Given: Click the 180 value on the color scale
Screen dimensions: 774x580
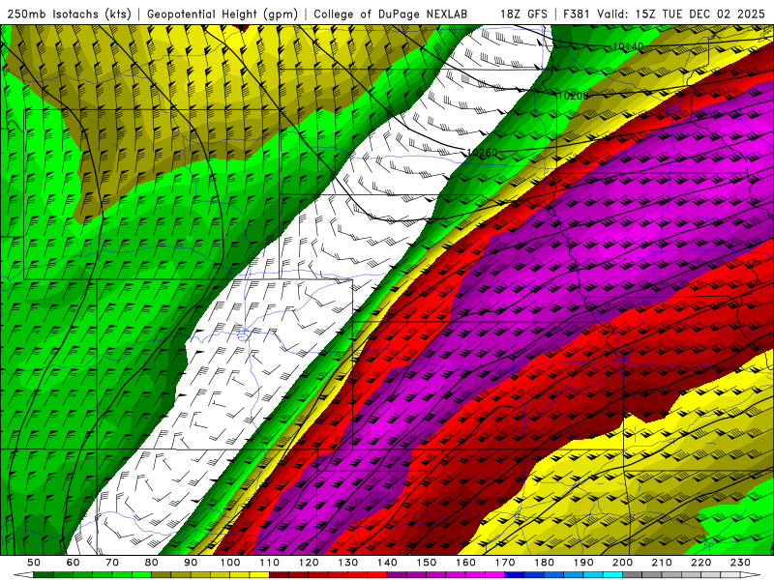Looking at the screenshot, I should click(544, 563).
